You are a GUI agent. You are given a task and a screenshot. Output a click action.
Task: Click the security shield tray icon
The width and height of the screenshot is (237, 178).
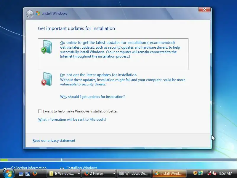click(195, 173)
